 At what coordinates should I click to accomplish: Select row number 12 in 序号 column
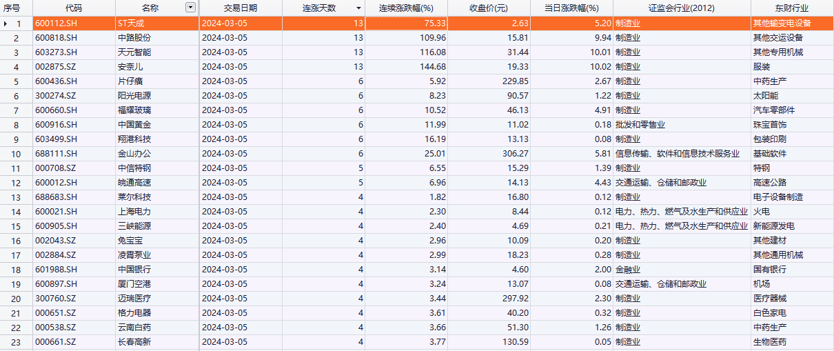coord(17,182)
